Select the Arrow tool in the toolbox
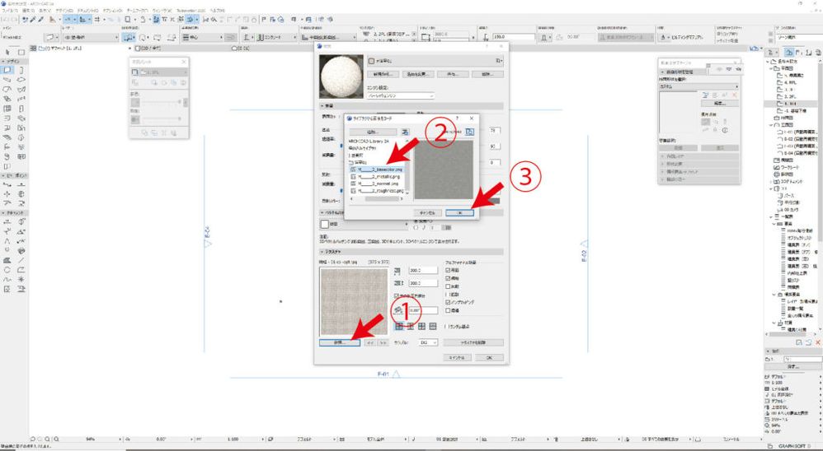Screen dimensions: 823x451 [8, 53]
